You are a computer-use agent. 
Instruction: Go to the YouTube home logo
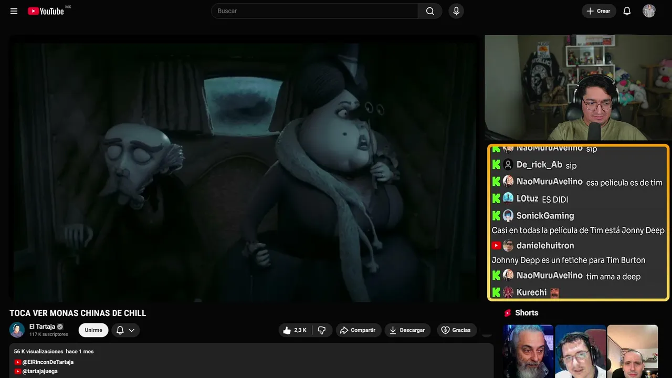pyautogui.click(x=46, y=11)
